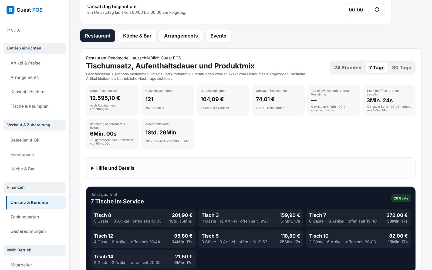Open the Tisch 3 card
Screen dimensions: 432x270
(251, 218)
